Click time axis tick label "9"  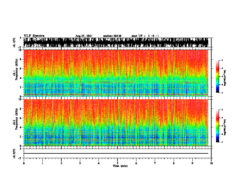192,163
